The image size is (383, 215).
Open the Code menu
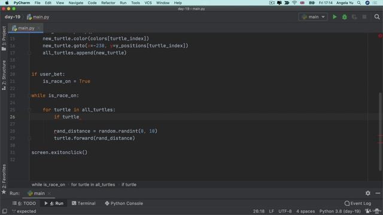point(92,3)
